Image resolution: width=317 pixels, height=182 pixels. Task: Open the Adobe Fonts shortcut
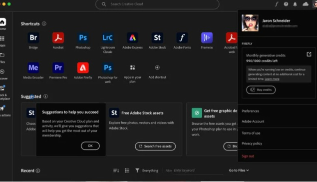point(182,37)
